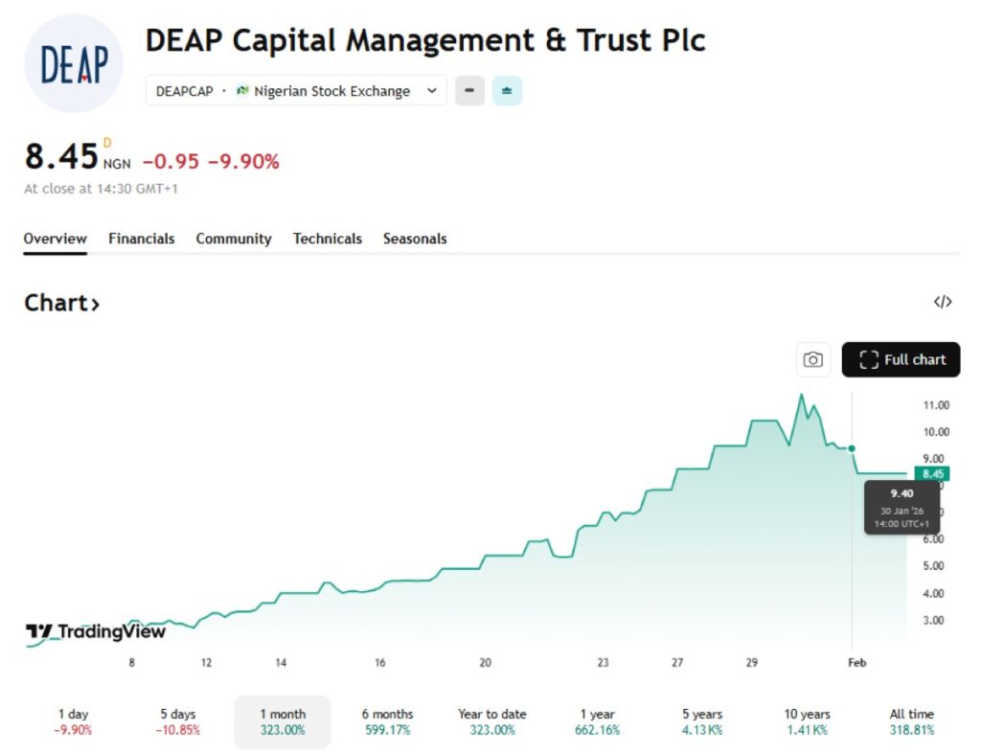Image resolution: width=981 pixels, height=754 pixels.
Task: Open the DEAPCAP exchange dropdown
Action: 431,91
